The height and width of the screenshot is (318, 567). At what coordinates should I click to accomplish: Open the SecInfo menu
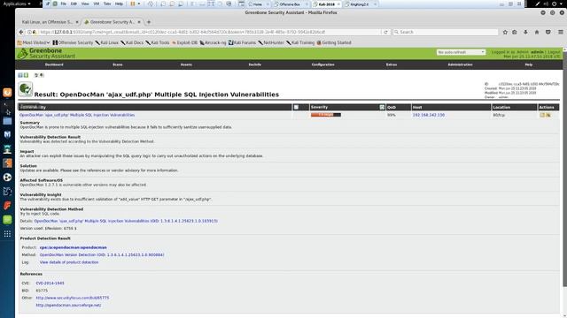[x=255, y=64]
